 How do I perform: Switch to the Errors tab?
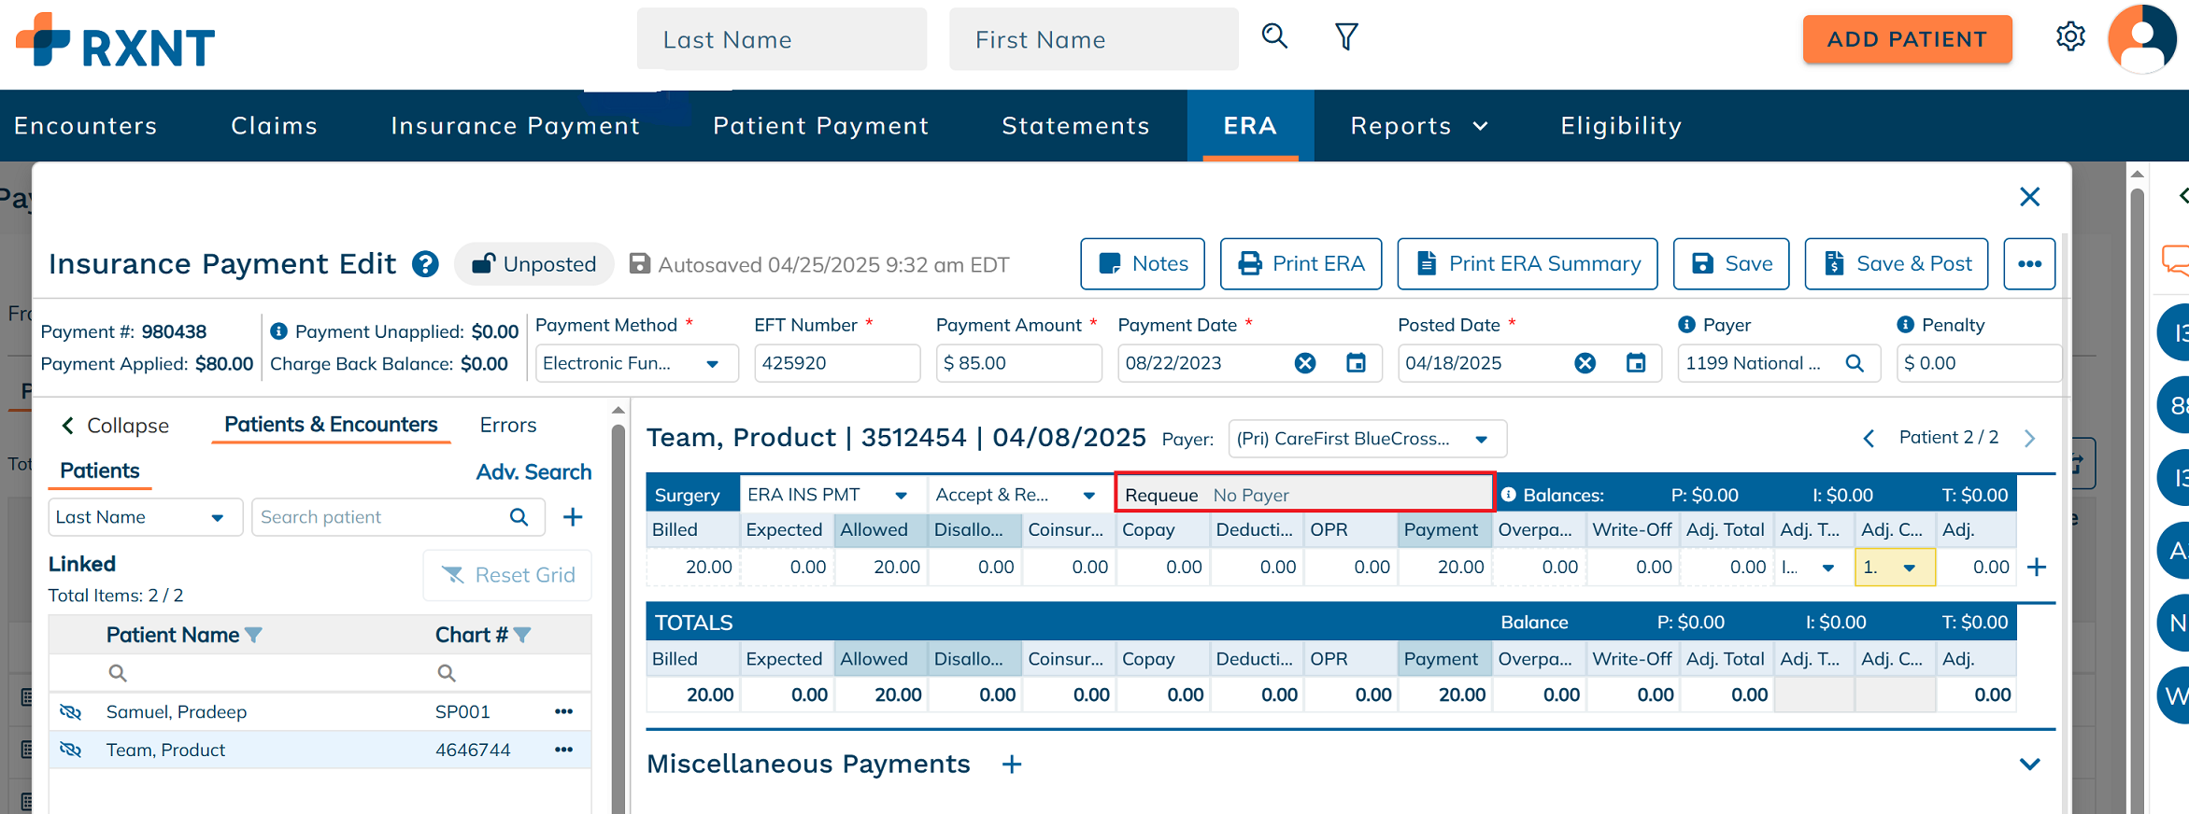tap(507, 426)
